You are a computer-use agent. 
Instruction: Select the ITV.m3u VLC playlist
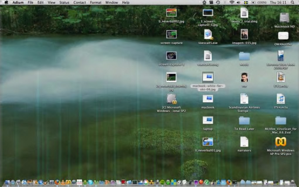[x=281, y=77]
